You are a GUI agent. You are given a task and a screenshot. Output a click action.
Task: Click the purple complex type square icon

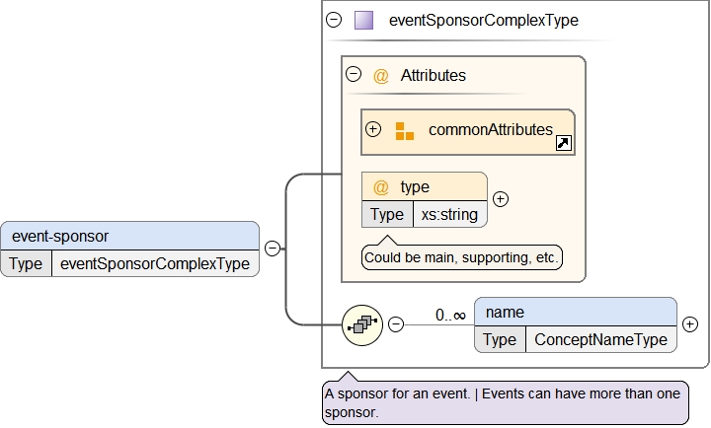[363, 20]
